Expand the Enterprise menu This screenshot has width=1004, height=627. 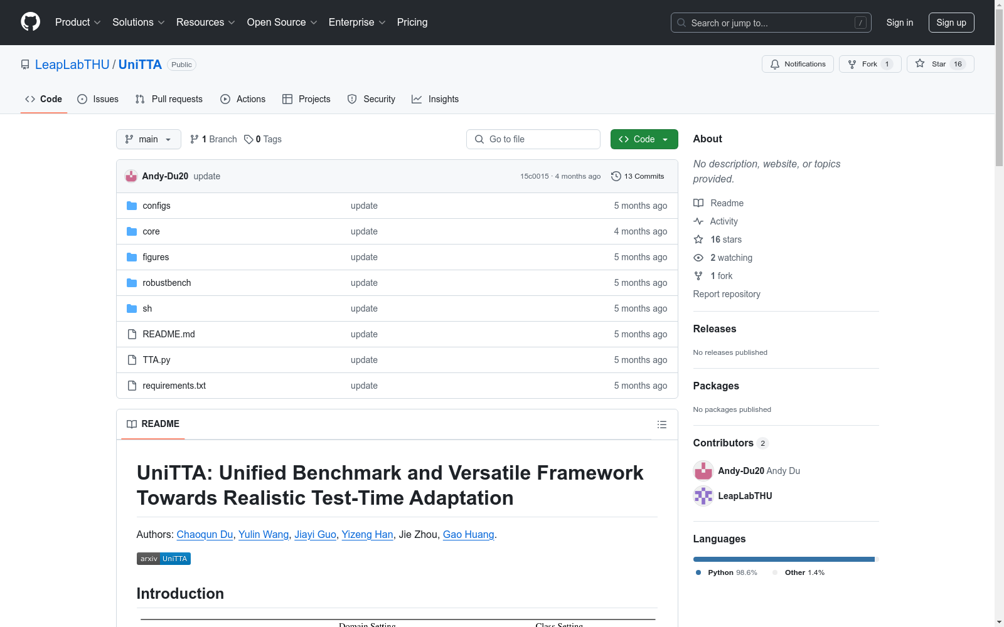pos(357,22)
